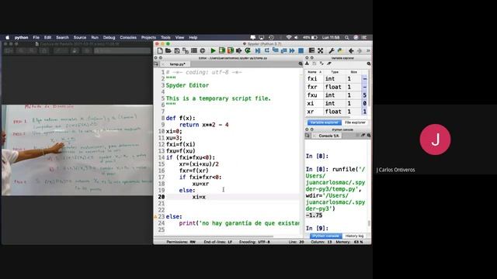Select the fxu variable row
The image size is (497, 279).
(336, 95)
